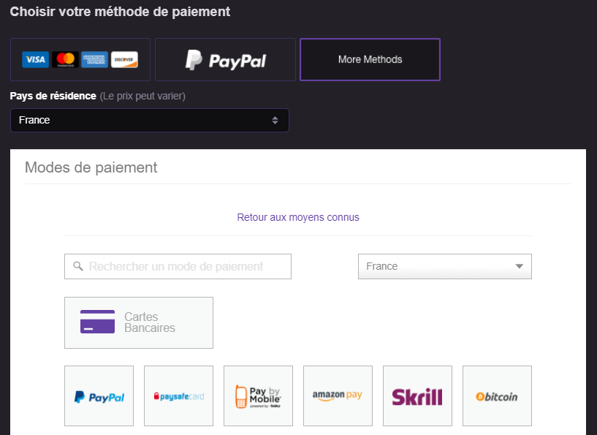Select Pay by Mobile payment method
The width and height of the screenshot is (597, 435).
click(x=258, y=396)
